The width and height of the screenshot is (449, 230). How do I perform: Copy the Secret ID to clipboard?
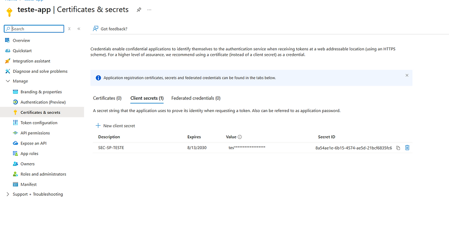[398, 148]
